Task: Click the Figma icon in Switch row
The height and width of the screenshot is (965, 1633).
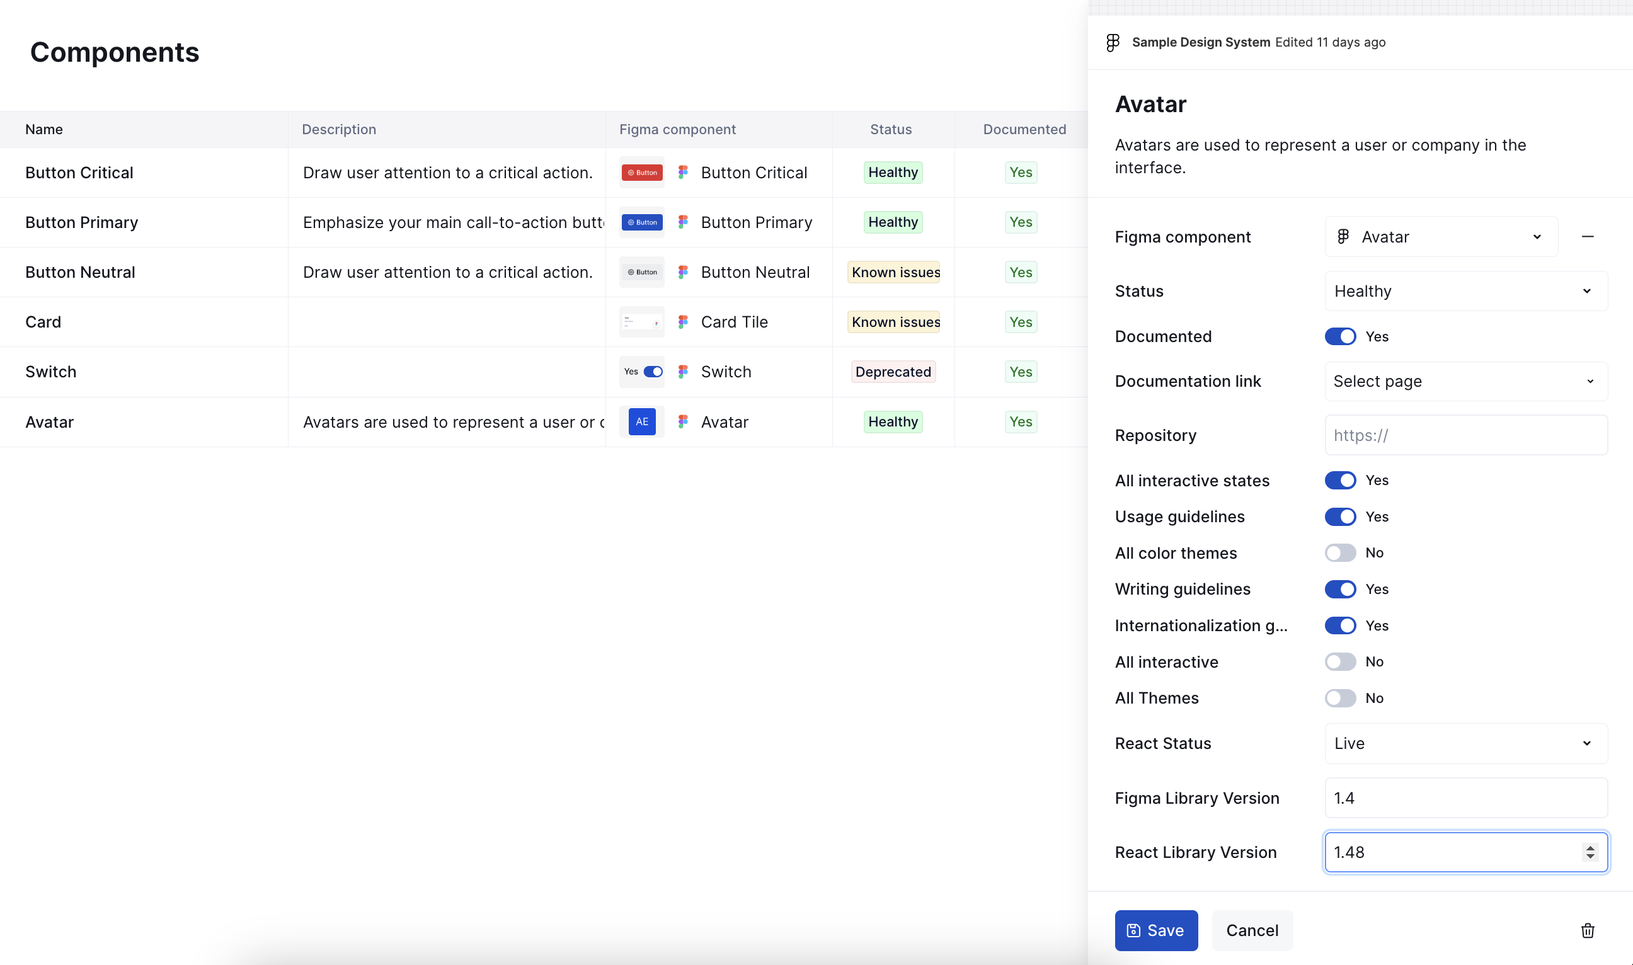Action: point(683,372)
